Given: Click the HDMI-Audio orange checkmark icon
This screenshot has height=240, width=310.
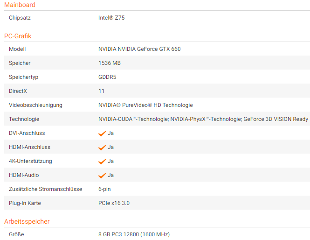Looking at the screenshot, I should click(x=102, y=176).
